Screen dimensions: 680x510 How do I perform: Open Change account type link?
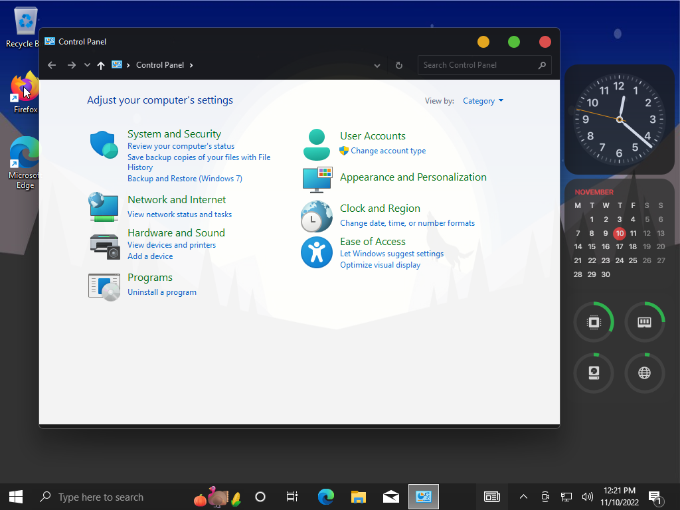388,151
